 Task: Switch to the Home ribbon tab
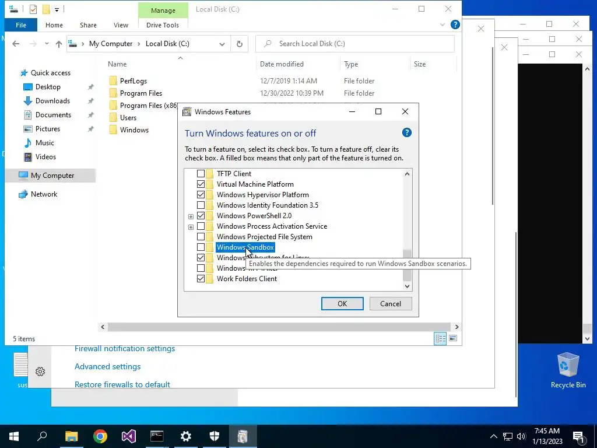point(54,25)
